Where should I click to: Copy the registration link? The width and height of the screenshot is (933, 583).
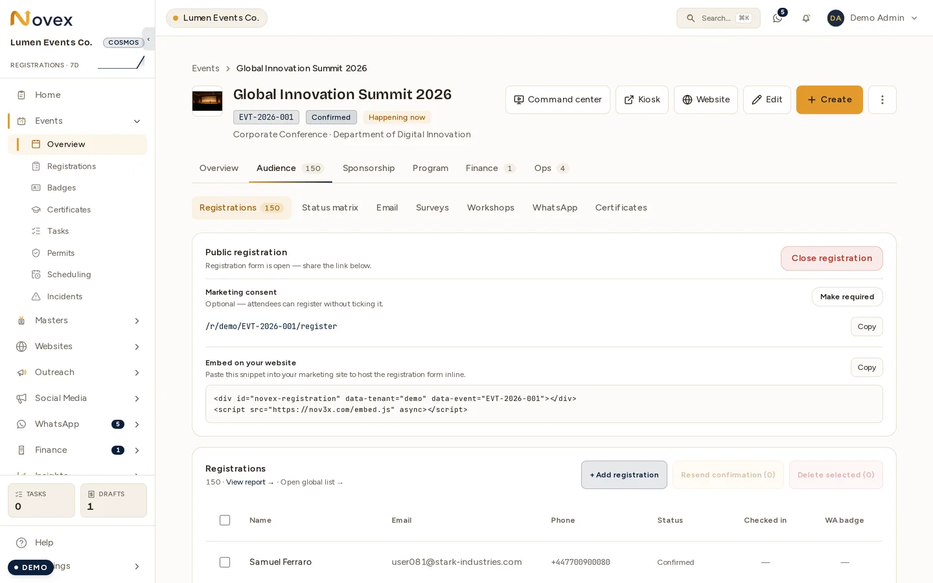867,326
